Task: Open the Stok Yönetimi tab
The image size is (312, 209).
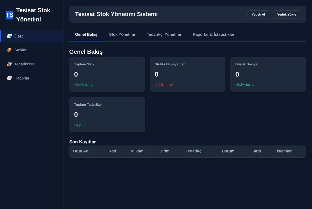Action: pyautogui.click(x=122, y=34)
